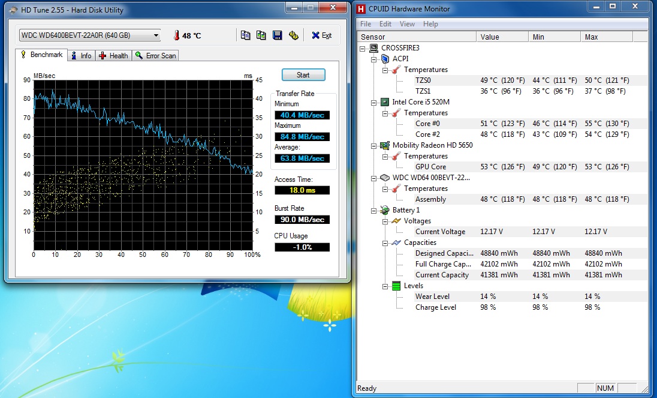Click thermometer icon under Mobility Radeon
Image resolution: width=657 pixels, height=398 pixels.
click(x=396, y=156)
